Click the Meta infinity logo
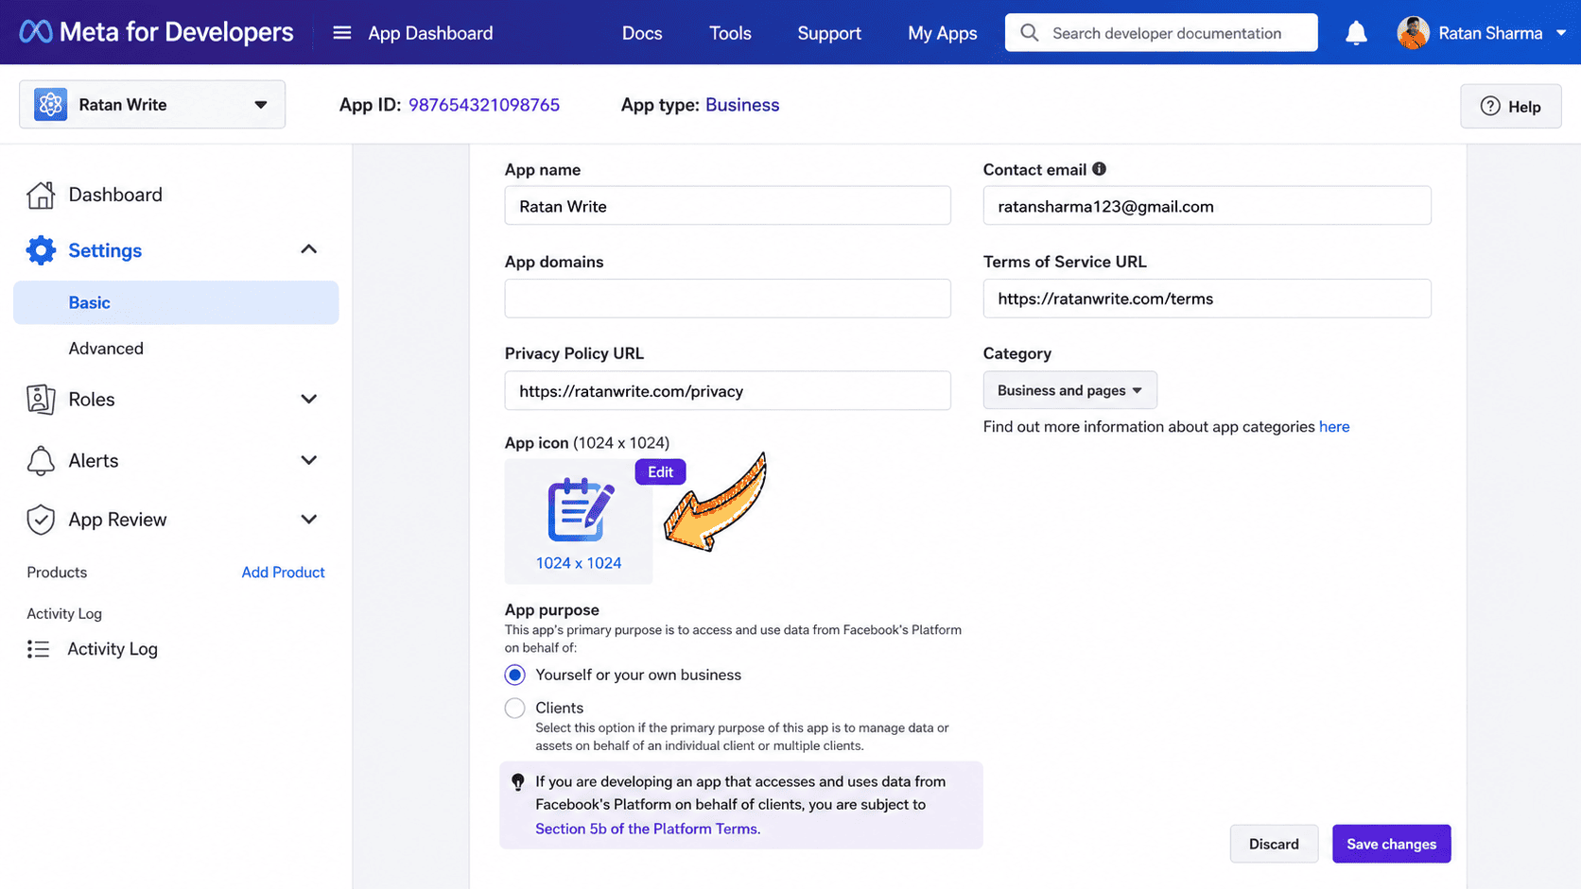 pos(36,32)
